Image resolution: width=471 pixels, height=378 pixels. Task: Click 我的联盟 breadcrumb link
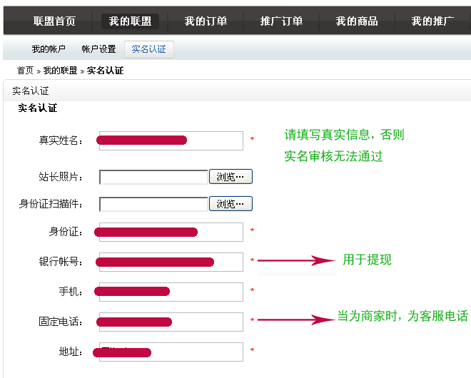[x=60, y=71]
